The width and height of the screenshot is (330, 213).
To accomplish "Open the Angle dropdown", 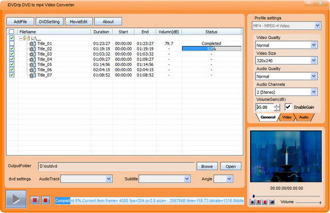I will (229, 179).
